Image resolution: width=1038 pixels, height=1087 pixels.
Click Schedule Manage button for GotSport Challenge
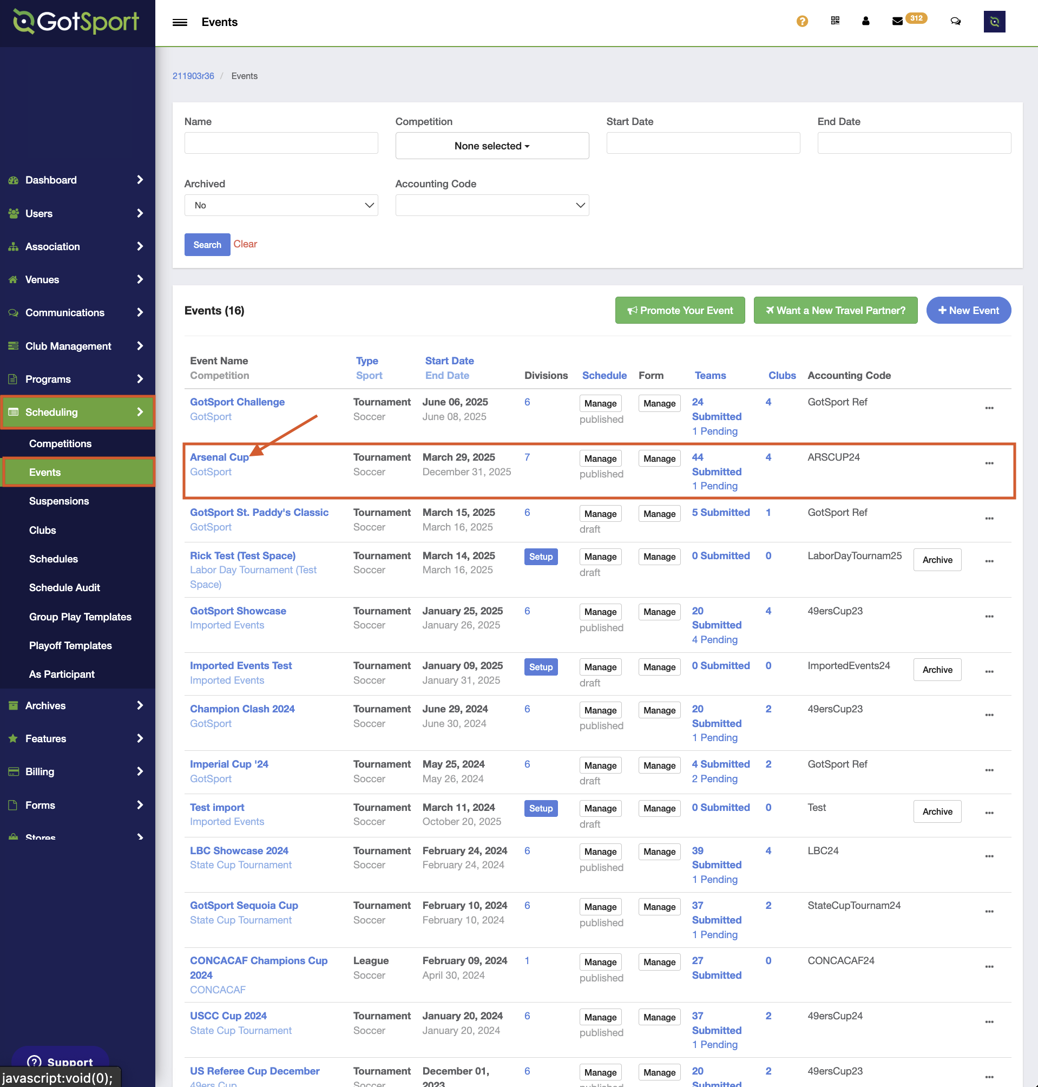click(600, 403)
